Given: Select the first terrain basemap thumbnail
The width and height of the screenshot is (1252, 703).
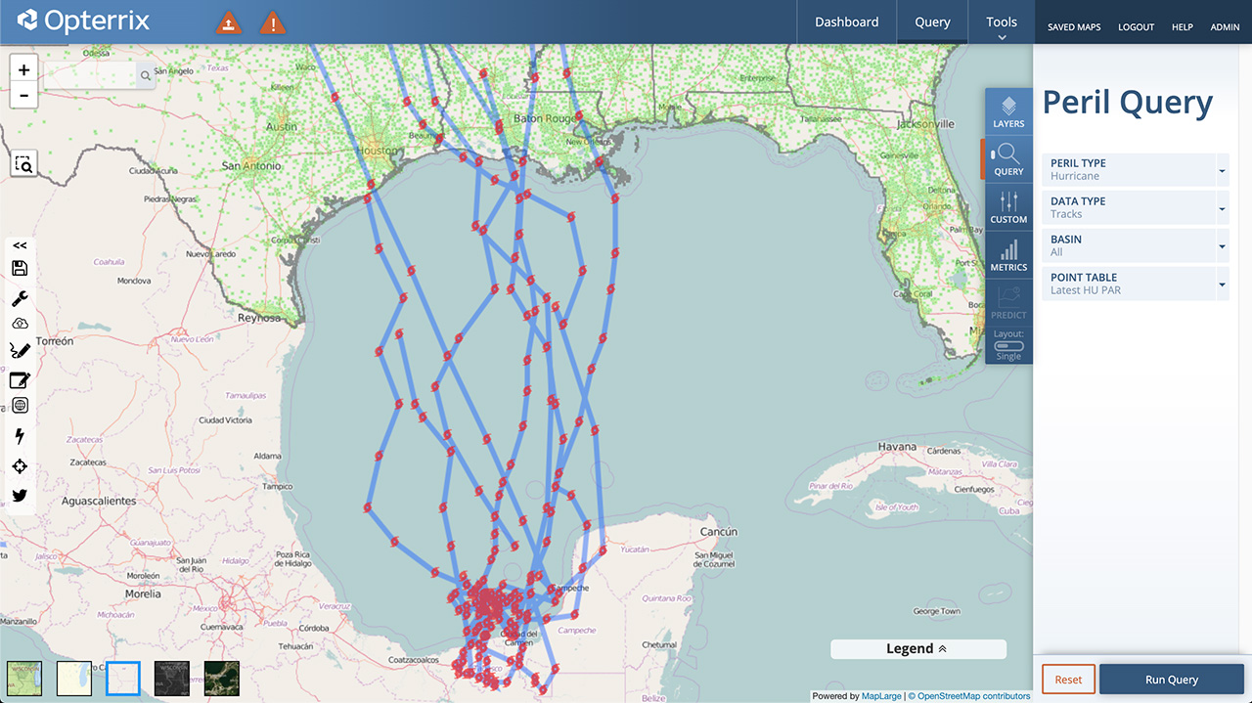Looking at the screenshot, I should pyautogui.click(x=24, y=679).
